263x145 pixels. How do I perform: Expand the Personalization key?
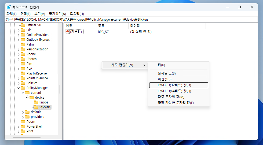tap(19, 50)
